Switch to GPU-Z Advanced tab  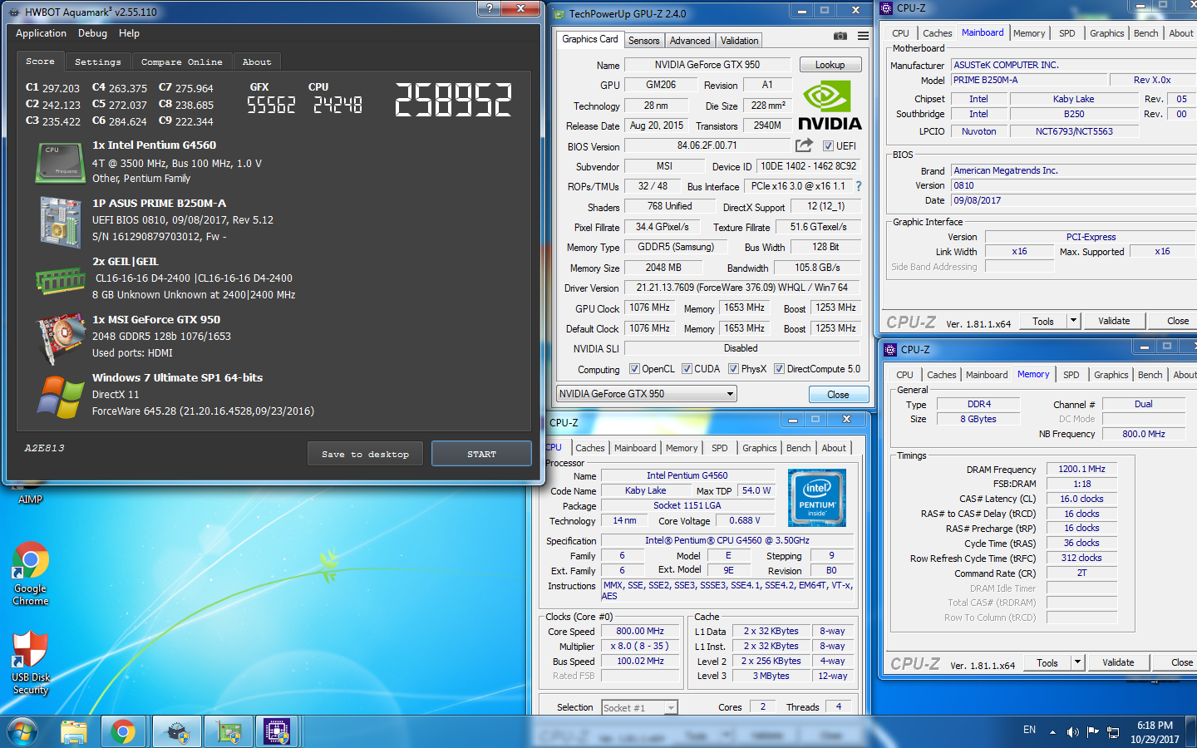pos(690,41)
